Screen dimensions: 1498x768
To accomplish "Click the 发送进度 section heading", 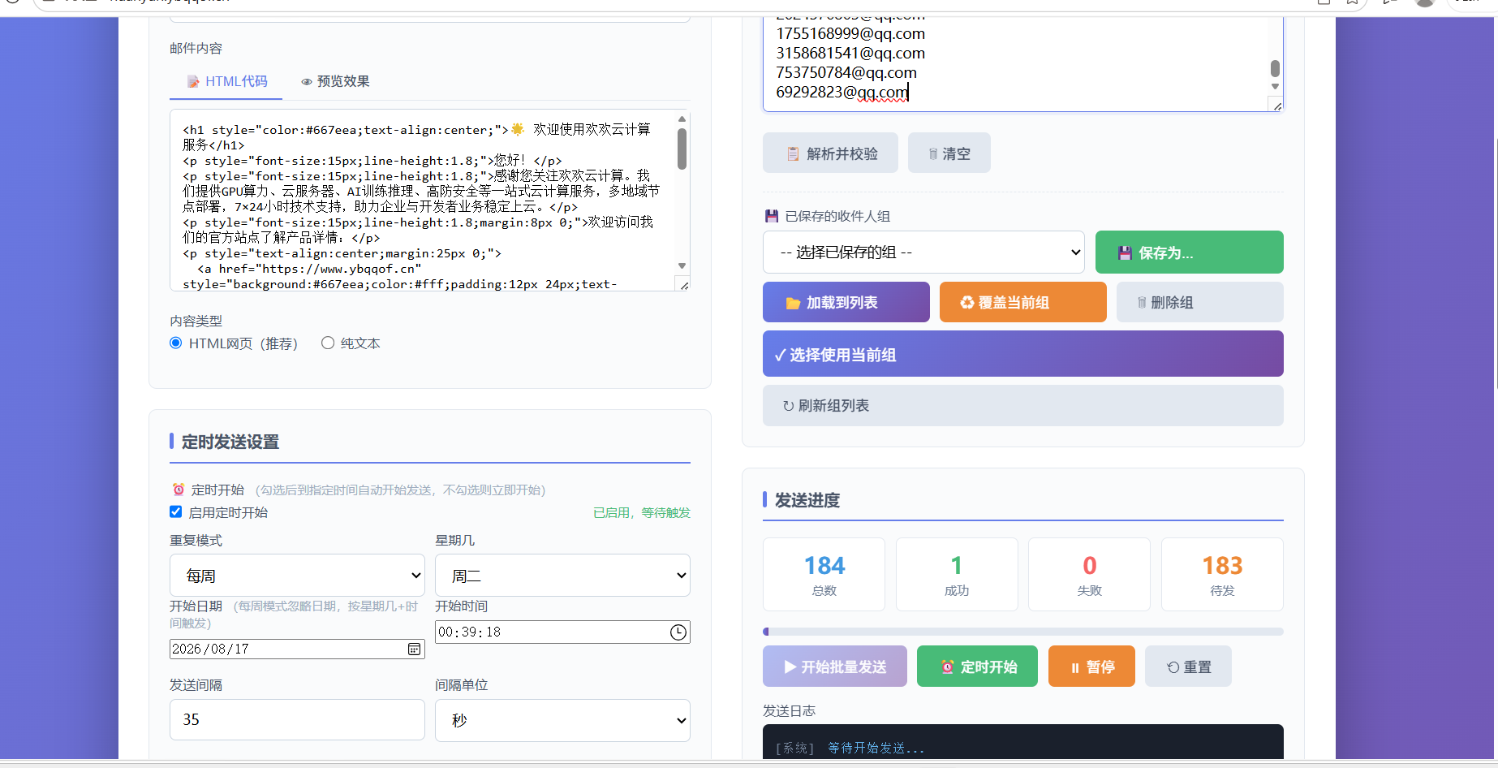I will (807, 500).
